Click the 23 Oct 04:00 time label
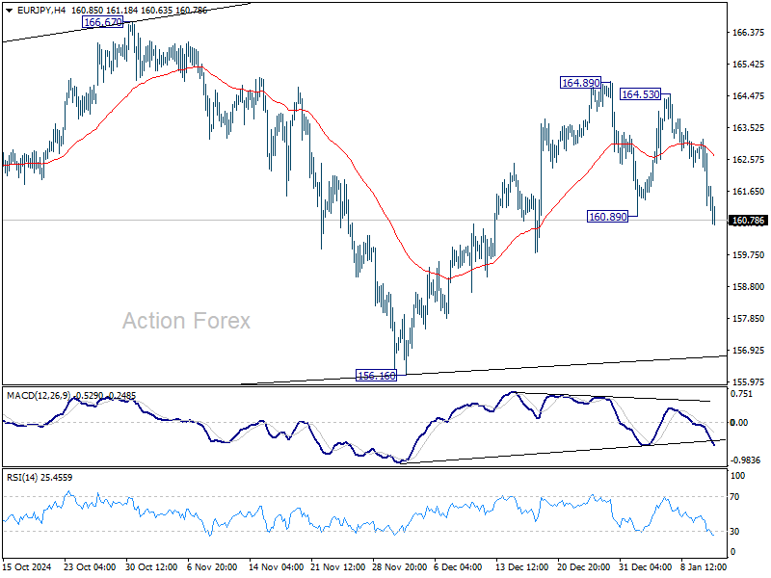 pyautogui.click(x=90, y=567)
